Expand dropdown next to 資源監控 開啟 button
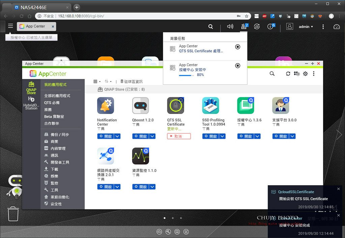This screenshot has height=238, width=345. point(152,187)
